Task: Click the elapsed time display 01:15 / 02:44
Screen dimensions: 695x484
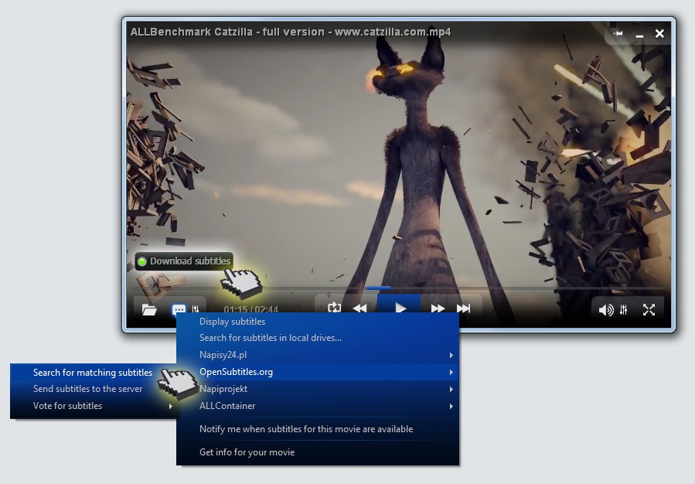Action: tap(251, 309)
